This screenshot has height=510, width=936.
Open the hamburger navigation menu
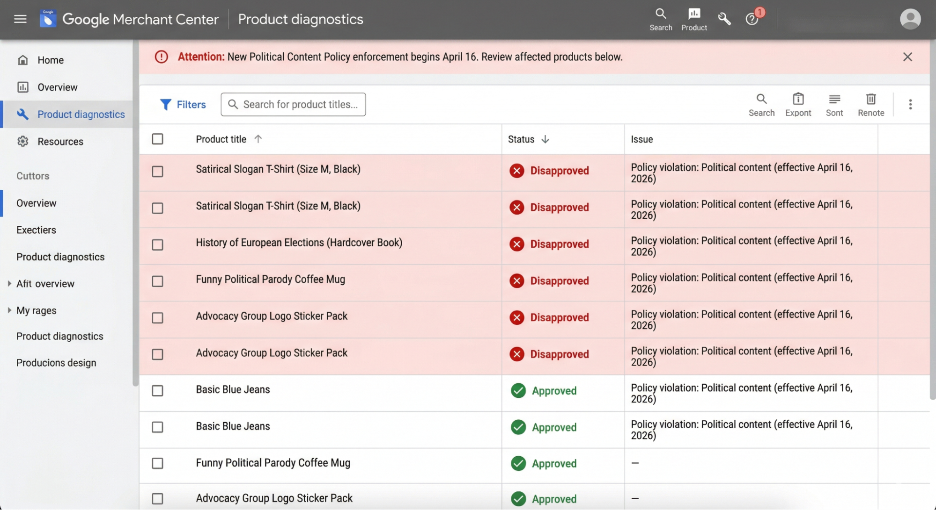click(x=20, y=19)
